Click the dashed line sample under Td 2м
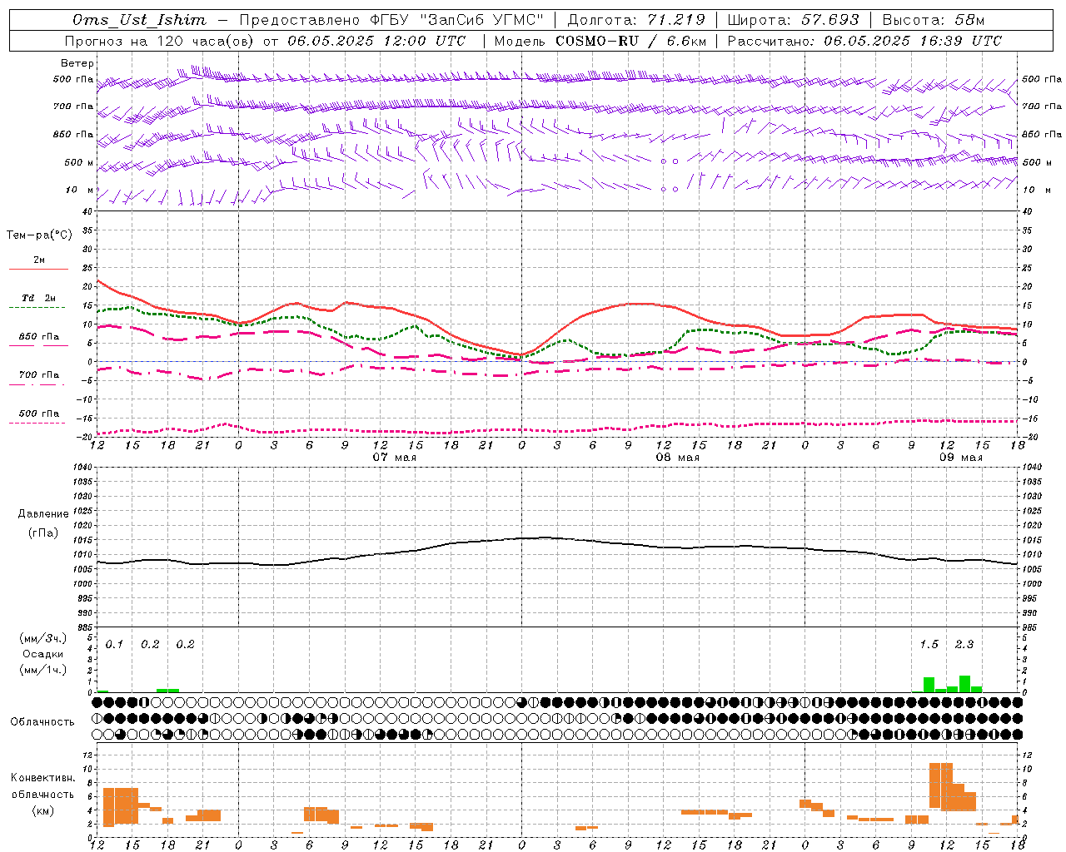 (x=37, y=307)
